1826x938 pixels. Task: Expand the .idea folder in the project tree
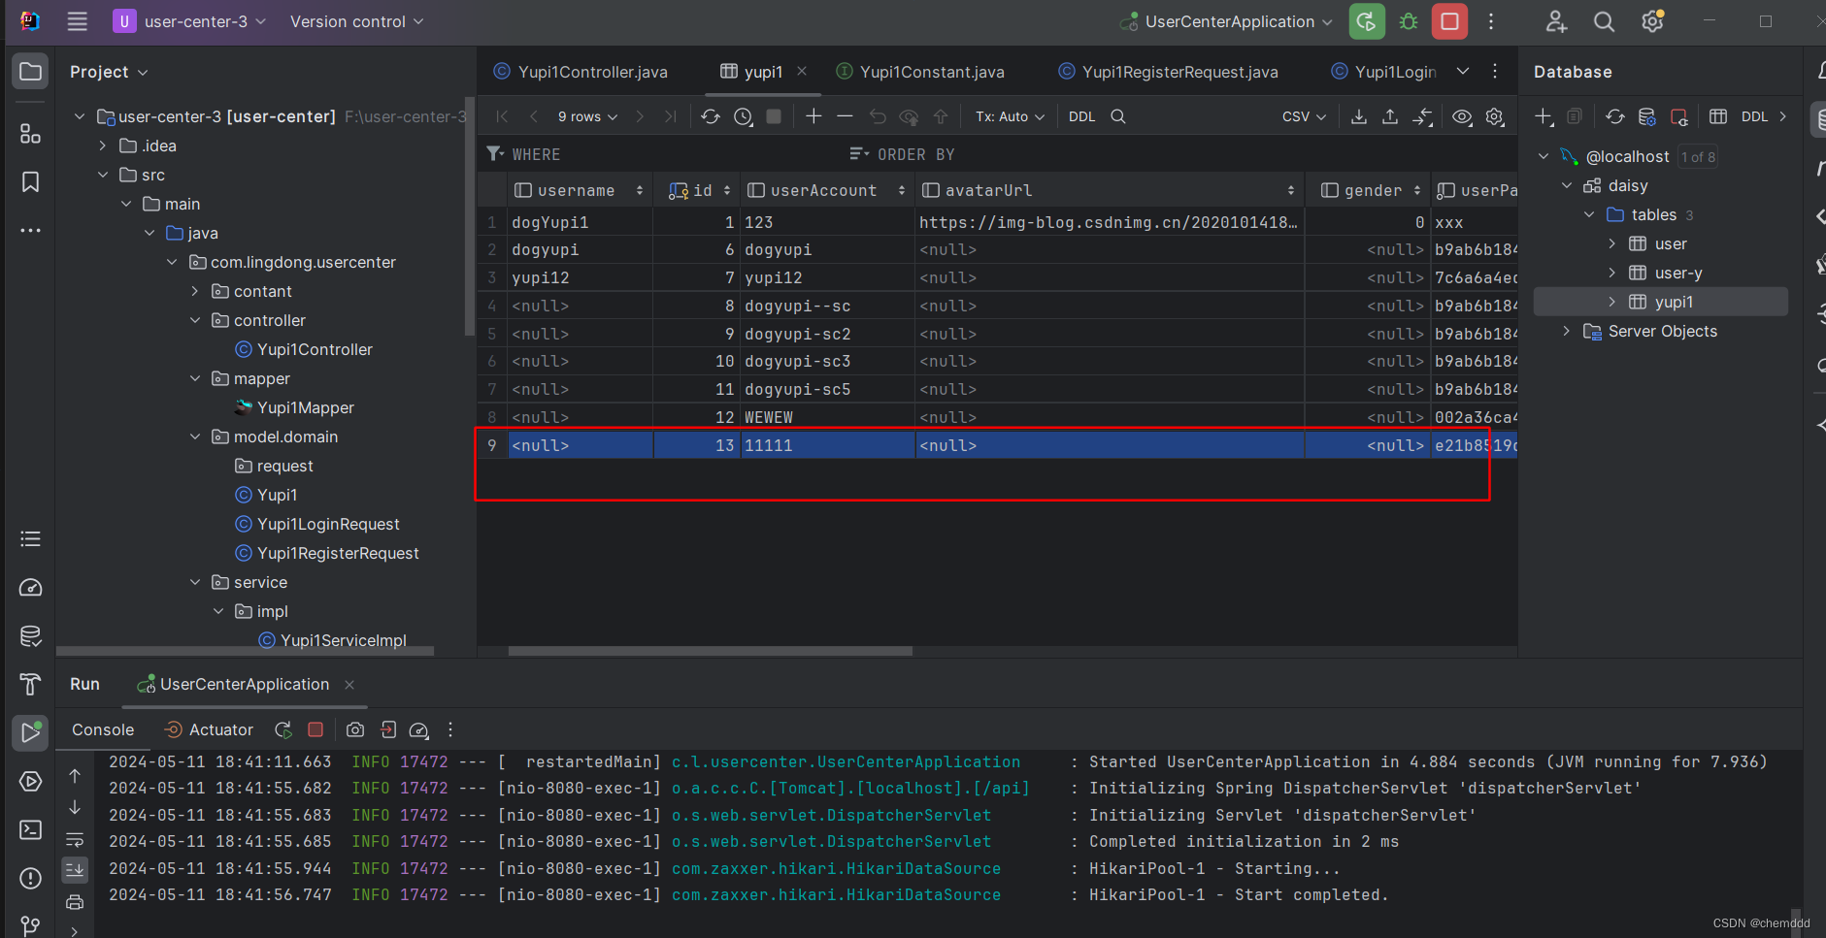point(103,146)
